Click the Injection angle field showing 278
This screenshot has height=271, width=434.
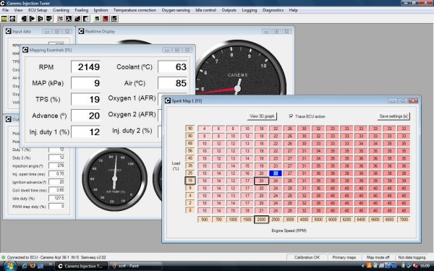(56, 165)
